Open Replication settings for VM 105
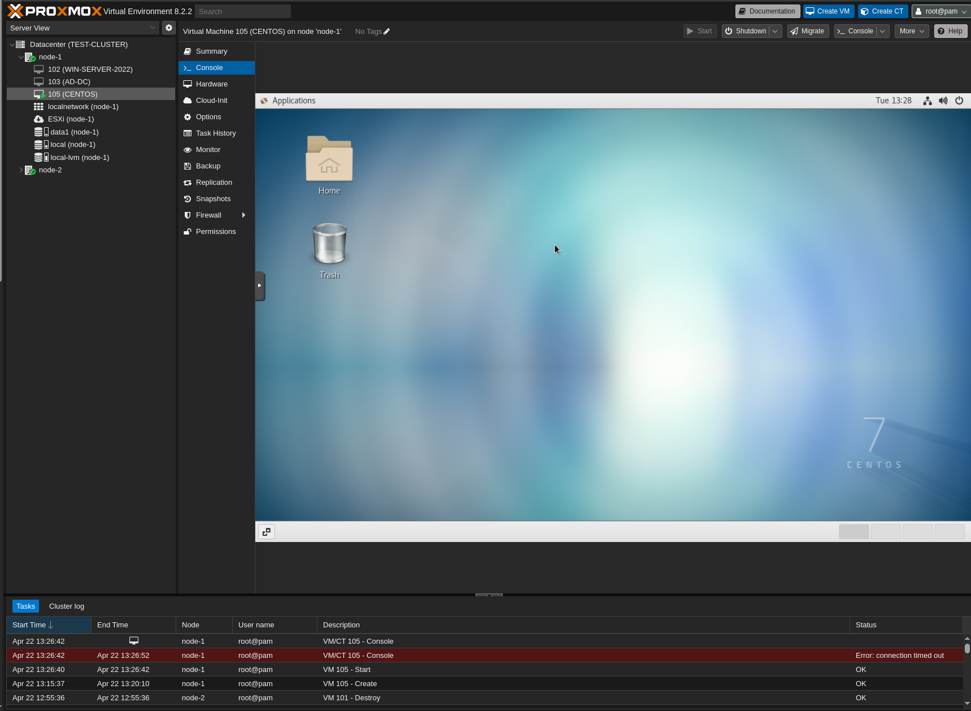This screenshot has width=971, height=711. point(214,182)
